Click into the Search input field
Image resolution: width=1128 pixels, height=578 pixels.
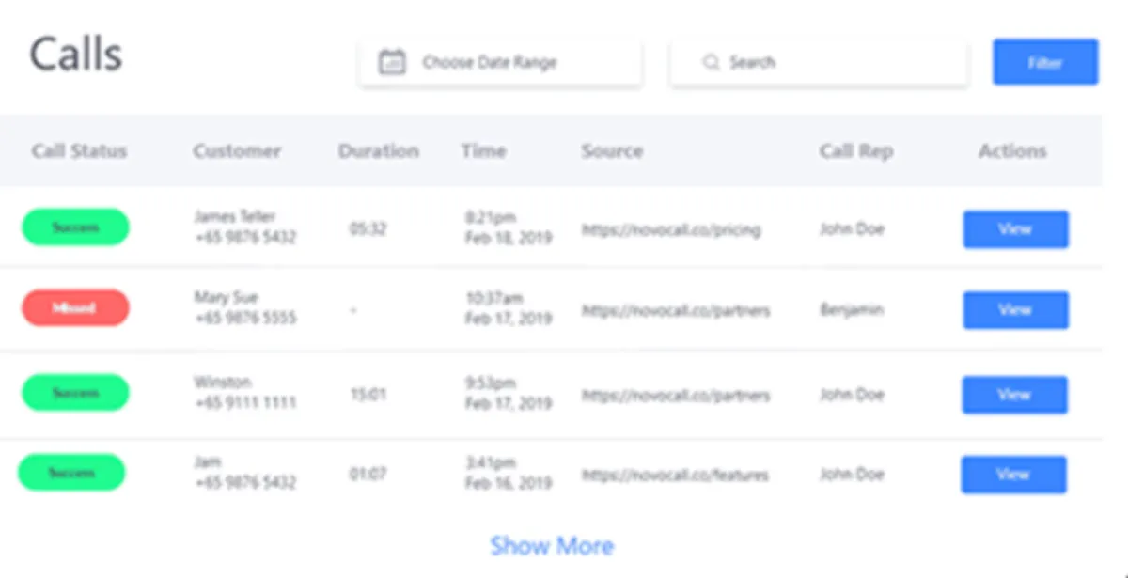point(827,63)
